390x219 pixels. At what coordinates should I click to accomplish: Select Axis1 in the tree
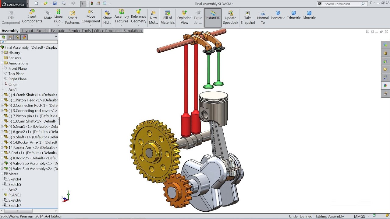point(12,89)
